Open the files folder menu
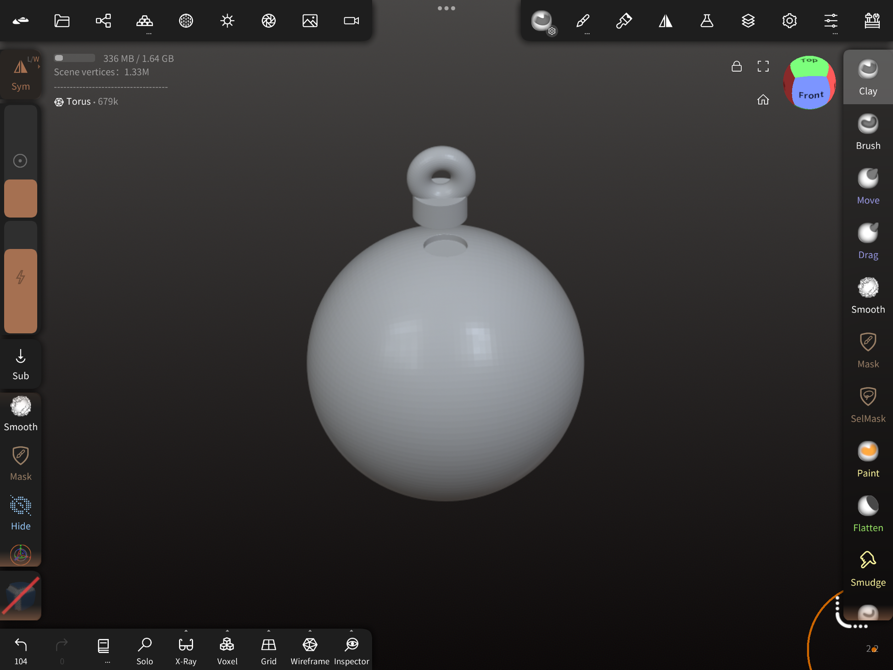Viewport: 893px width, 670px height. click(62, 21)
